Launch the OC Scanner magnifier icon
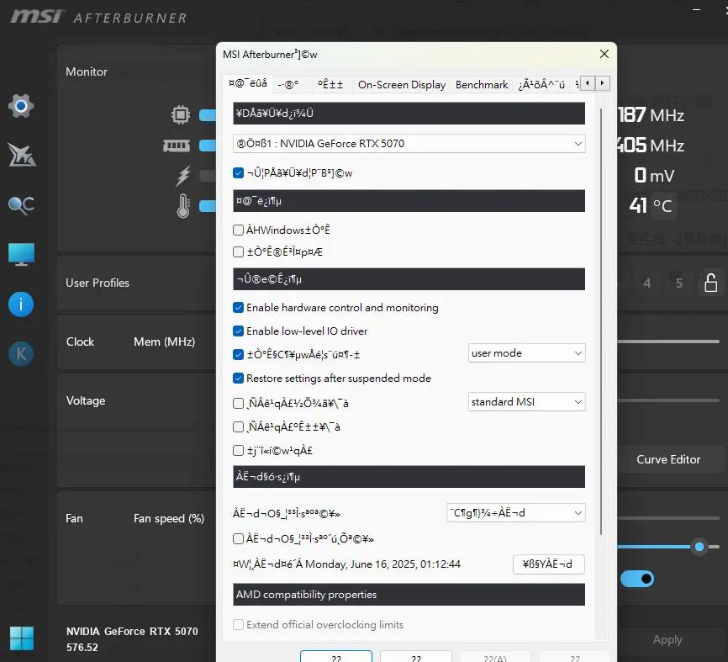This screenshot has height=662, width=728. pos(21,205)
